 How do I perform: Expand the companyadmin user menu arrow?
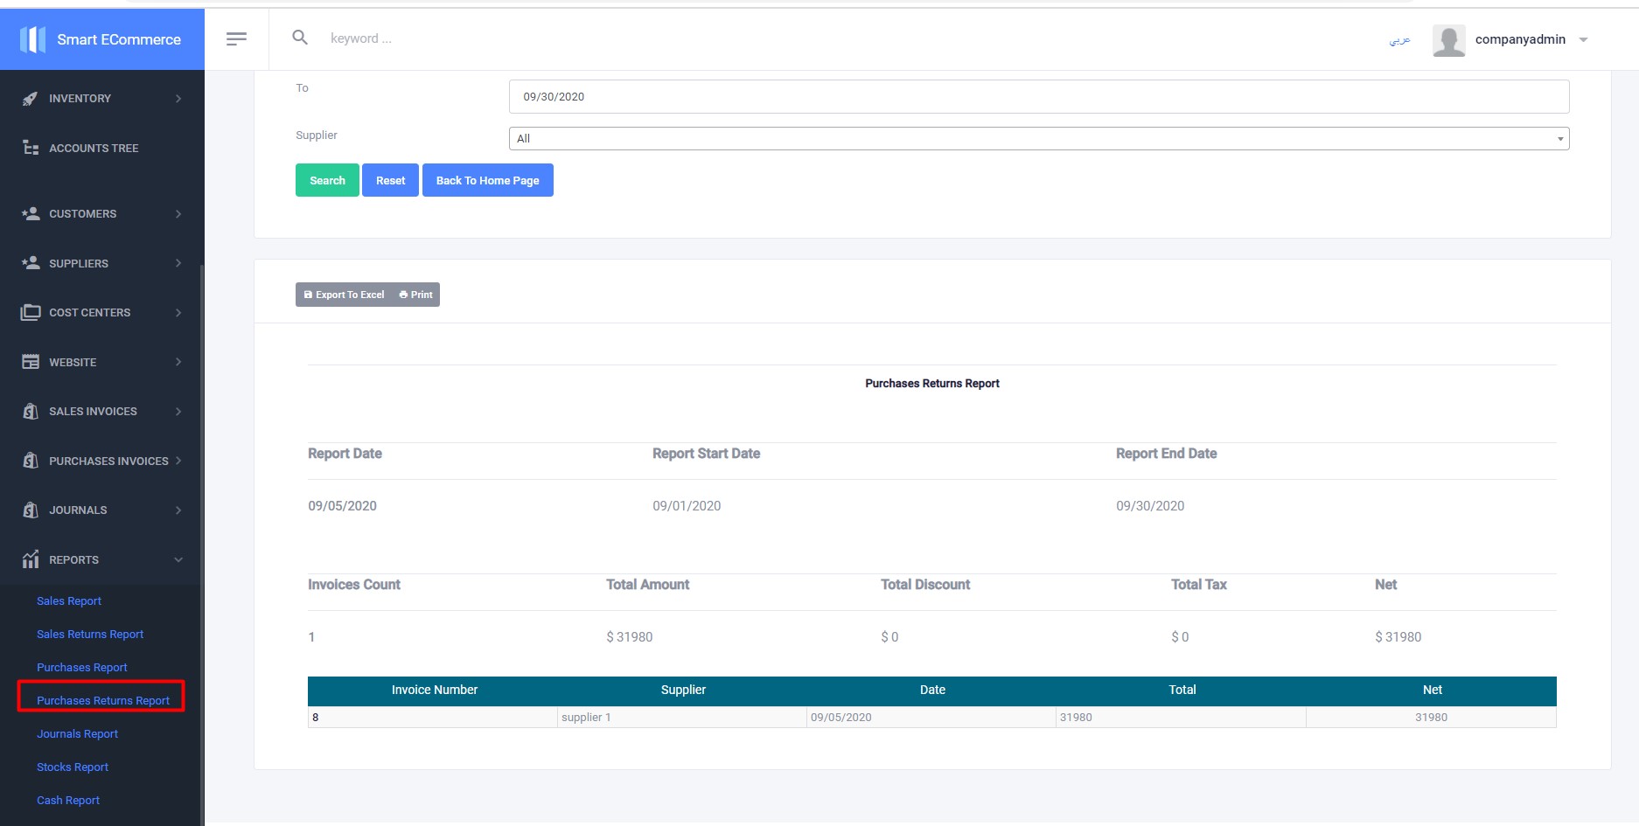tap(1583, 39)
